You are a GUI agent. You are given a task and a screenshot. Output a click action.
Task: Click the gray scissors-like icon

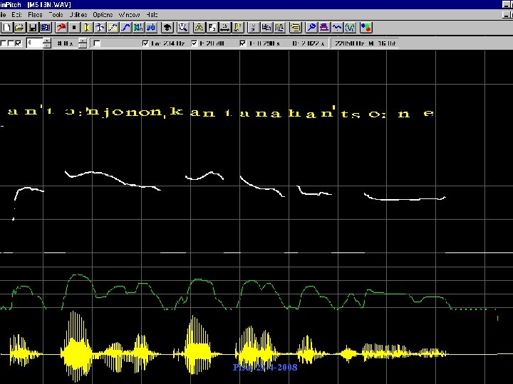[254, 28]
